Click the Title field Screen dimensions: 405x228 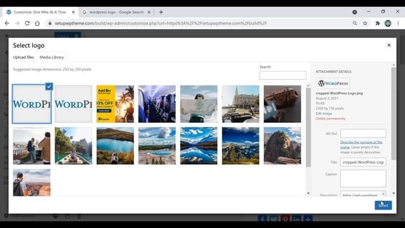click(363, 162)
